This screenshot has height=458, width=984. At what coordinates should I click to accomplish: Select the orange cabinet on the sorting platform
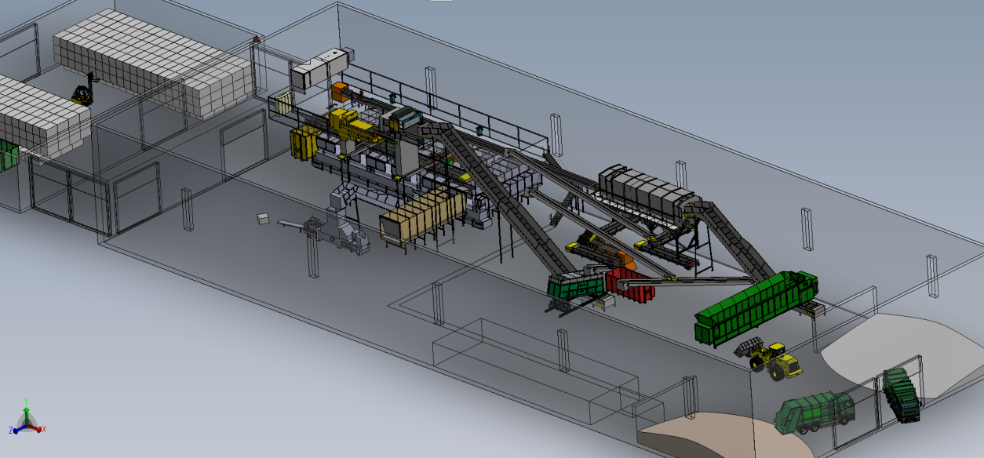tap(339, 91)
